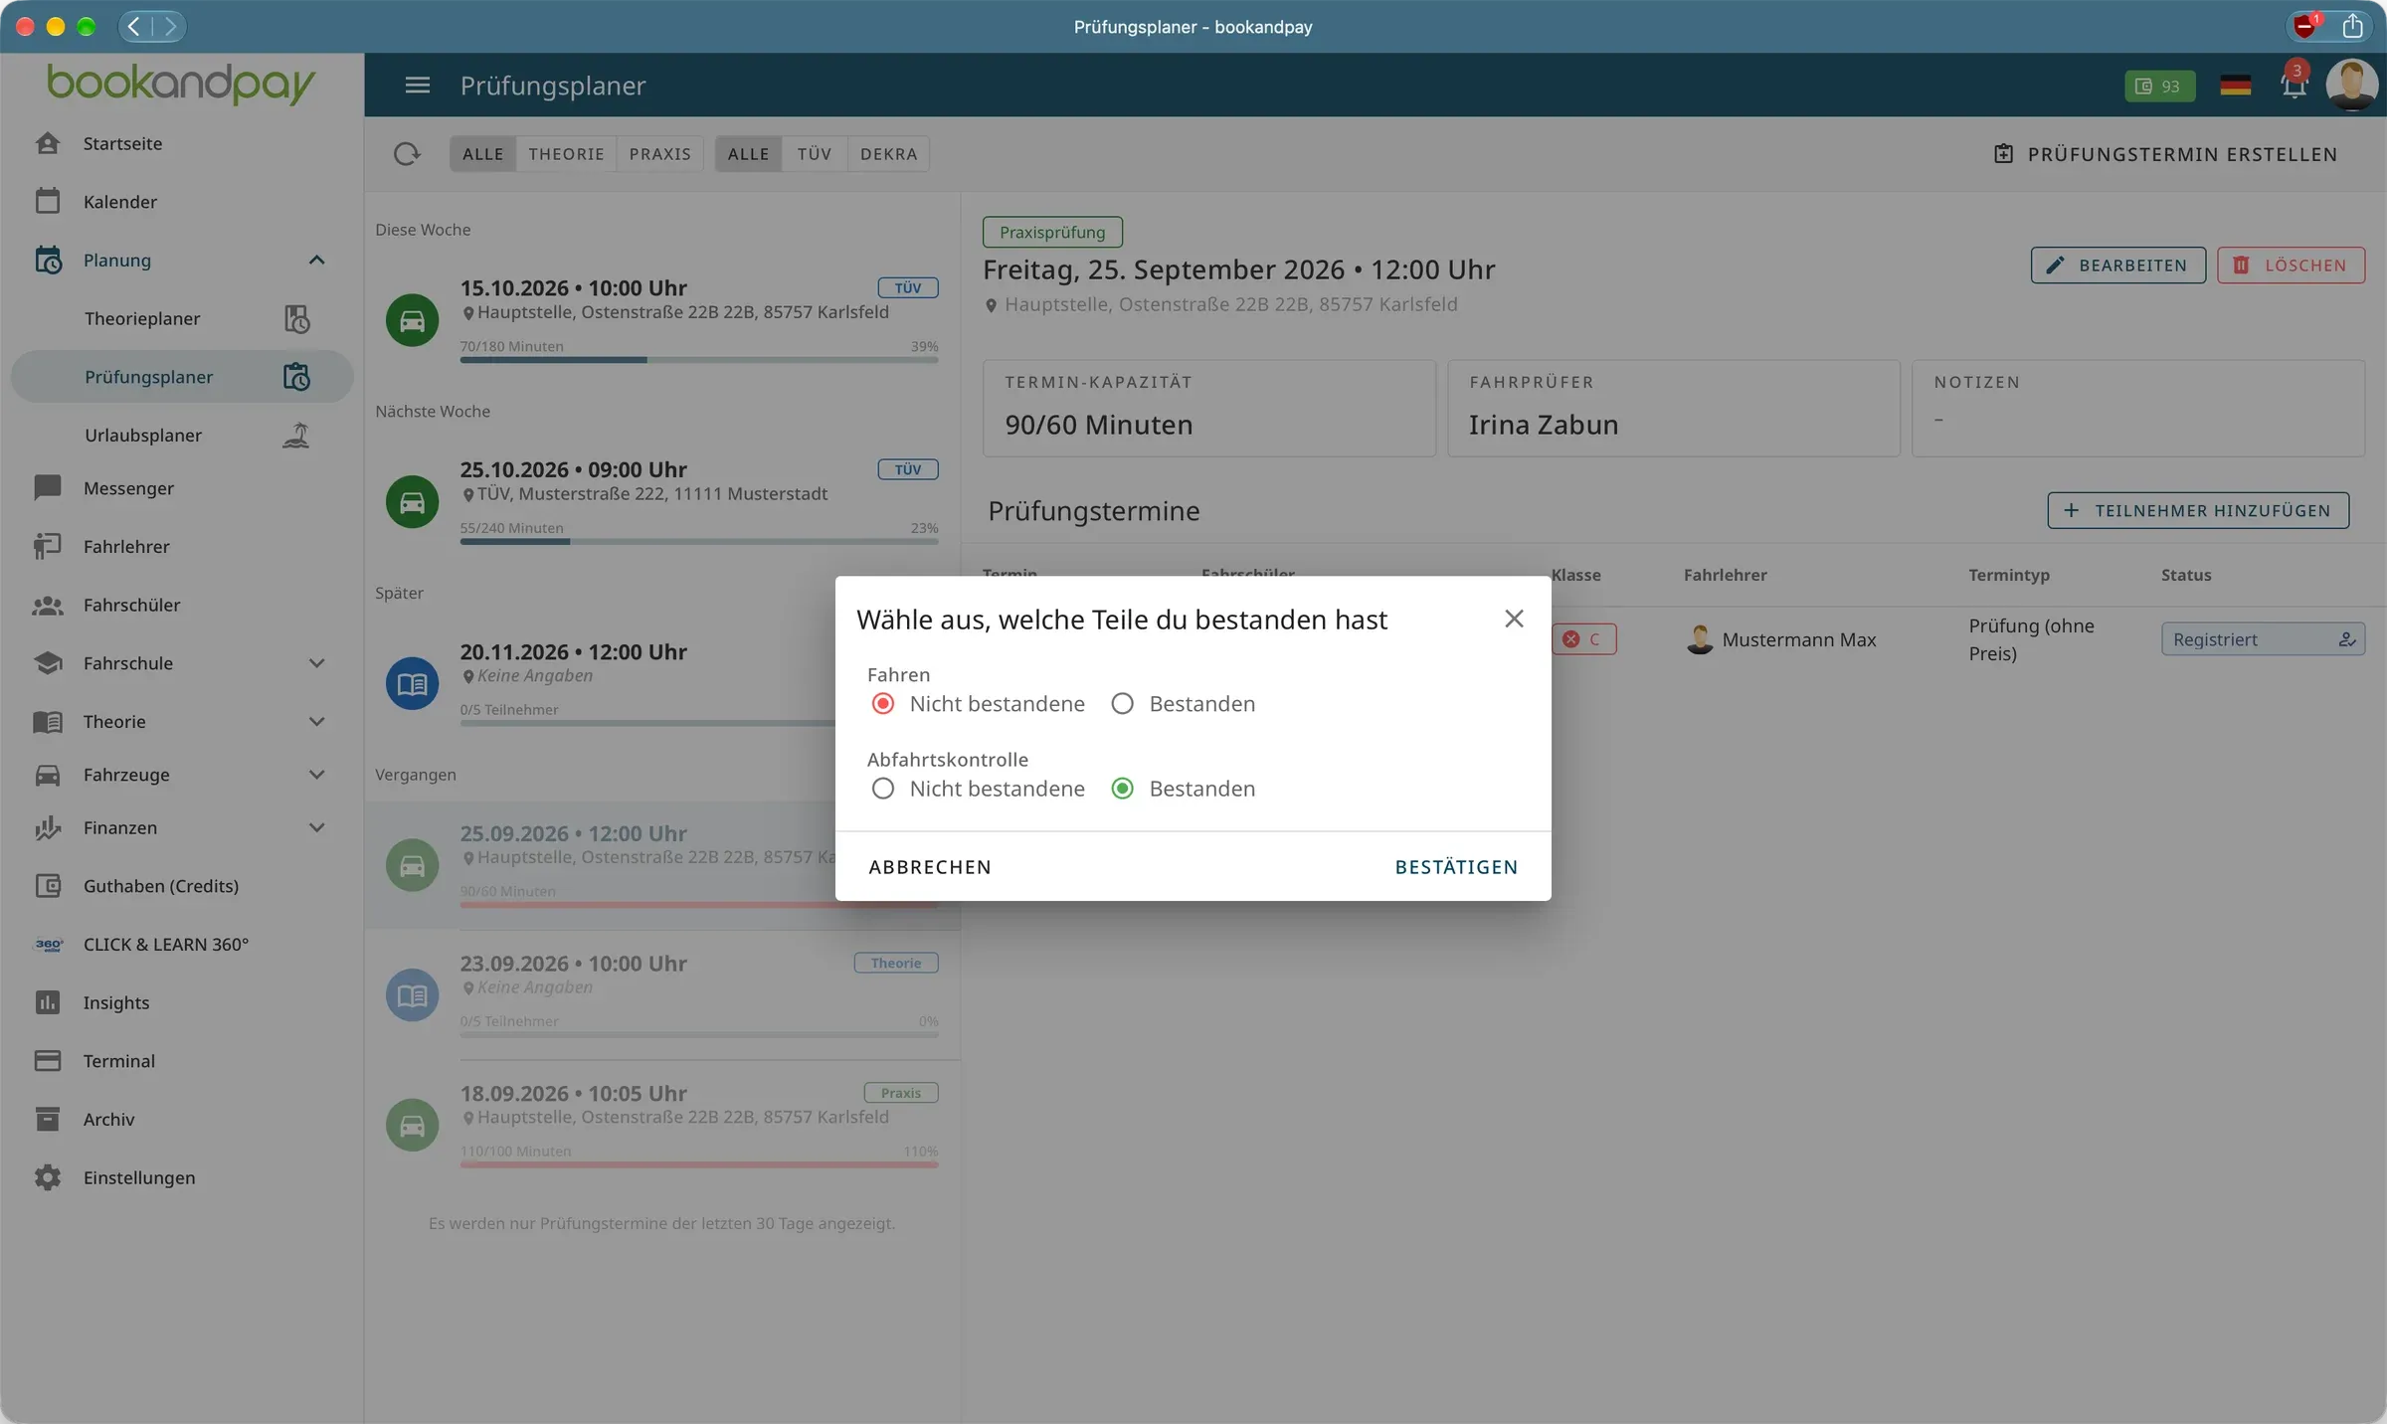Open Einstellungen gear icon
Screen dimensions: 2387x1424
coord(48,1177)
